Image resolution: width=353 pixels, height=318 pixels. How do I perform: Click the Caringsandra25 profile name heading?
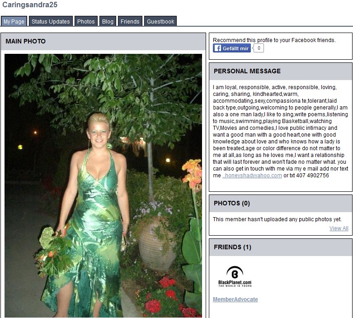[30, 5]
